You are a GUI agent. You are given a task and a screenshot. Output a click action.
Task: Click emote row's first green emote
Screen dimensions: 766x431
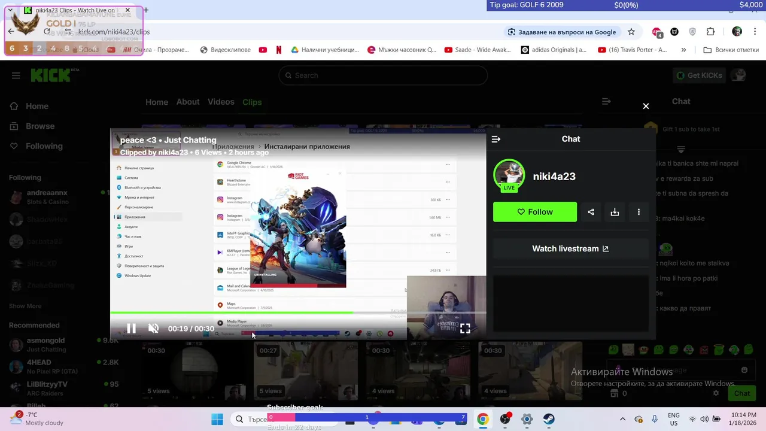613,349
